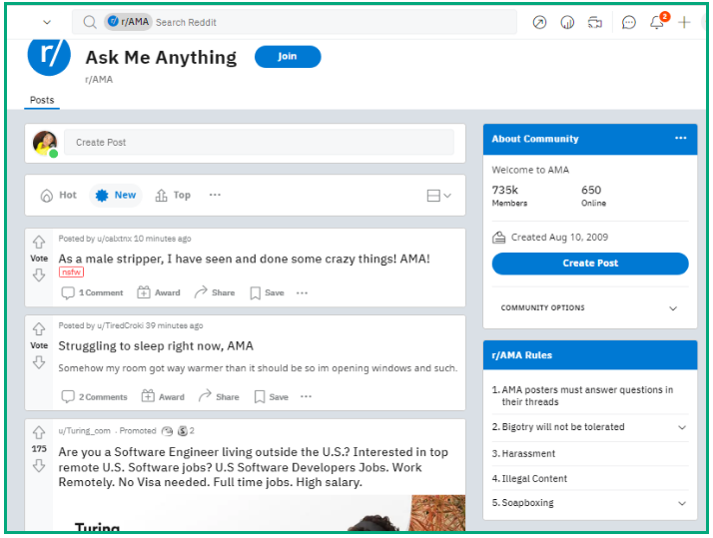Image resolution: width=713 pixels, height=538 pixels.
Task: Save the Struggling to sleep post
Action: tap(272, 397)
